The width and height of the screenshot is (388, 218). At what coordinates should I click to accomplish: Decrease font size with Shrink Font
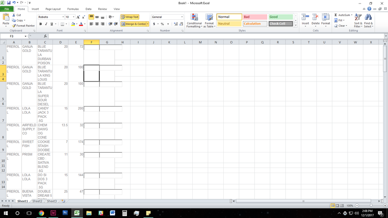(84, 17)
